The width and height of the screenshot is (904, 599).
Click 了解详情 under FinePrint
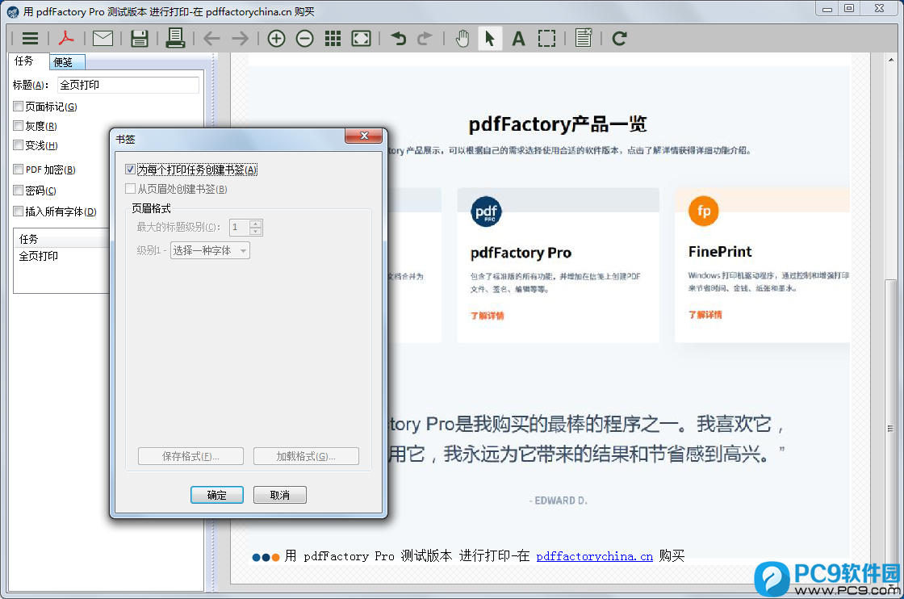(x=705, y=314)
